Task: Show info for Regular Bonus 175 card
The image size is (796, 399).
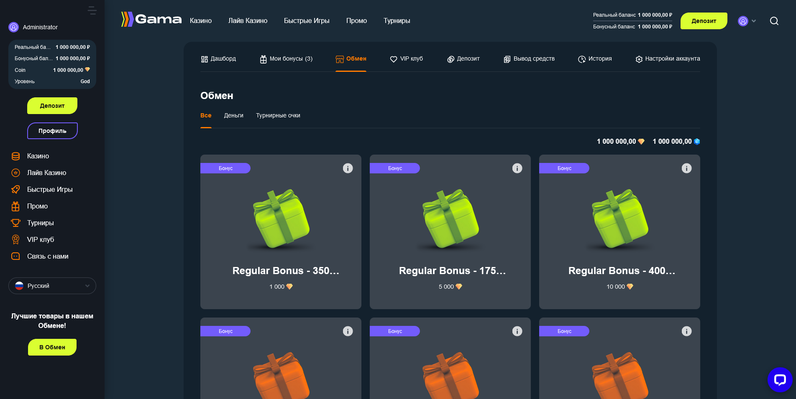Action: tap(517, 168)
